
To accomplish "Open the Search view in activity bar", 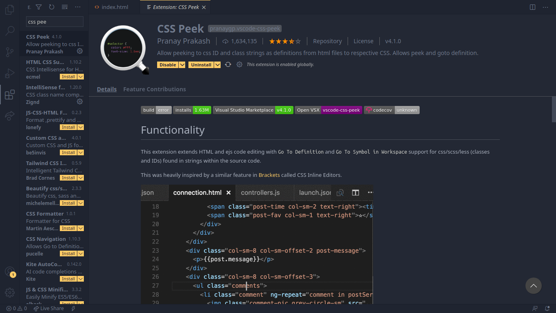I will (x=10, y=31).
